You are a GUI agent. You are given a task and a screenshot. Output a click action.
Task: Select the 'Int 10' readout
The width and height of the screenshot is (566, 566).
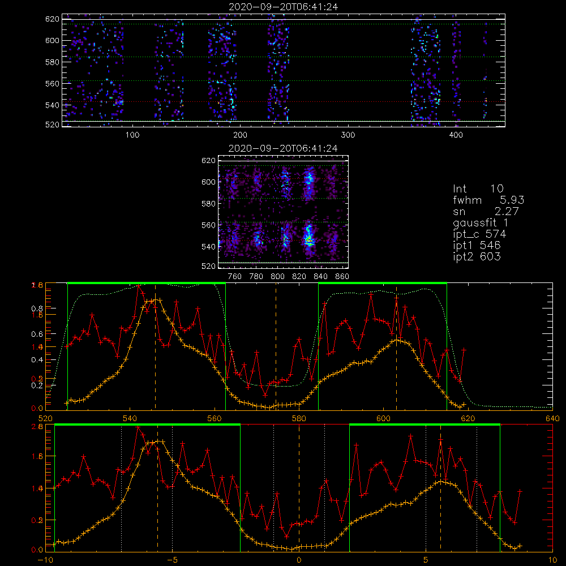pyautogui.click(x=478, y=189)
